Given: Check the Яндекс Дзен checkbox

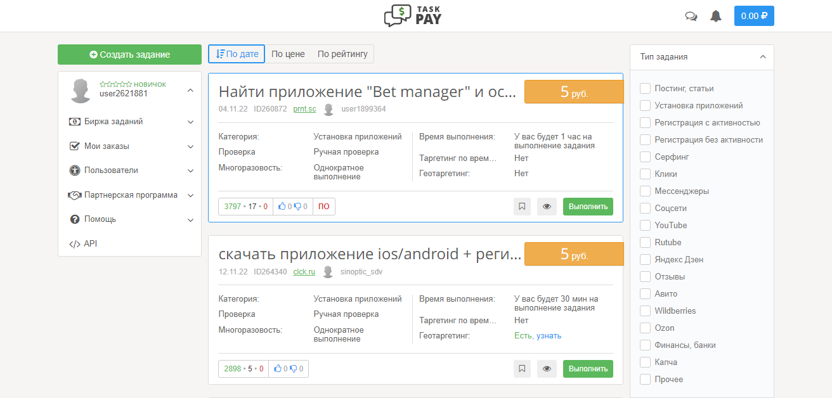Looking at the screenshot, I should click(x=645, y=259).
